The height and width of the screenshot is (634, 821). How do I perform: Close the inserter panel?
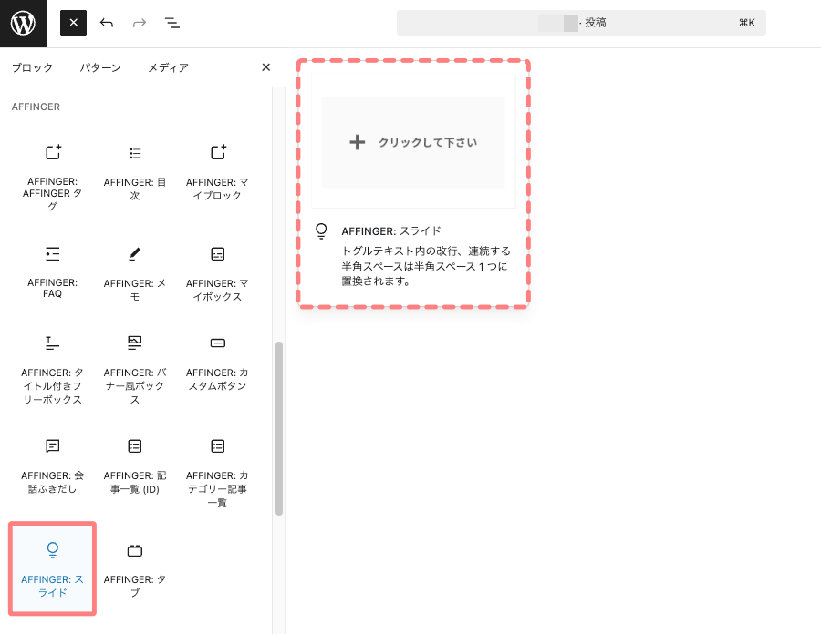click(x=266, y=67)
